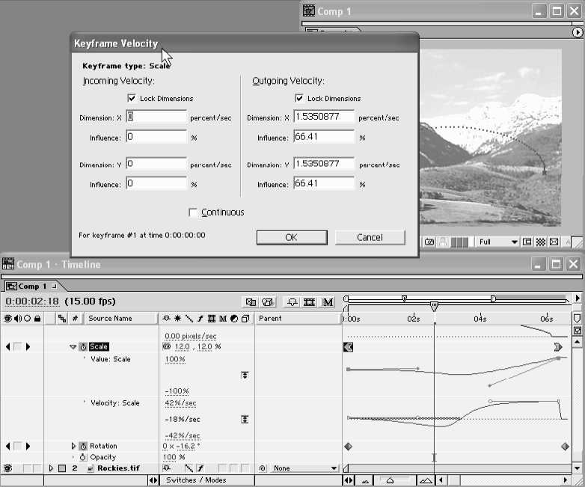Open the Full resolution dropdown
The image size is (585, 487).
tap(498, 242)
